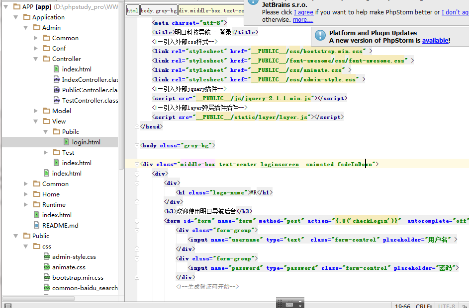469x308 pixels.
Task: Select the html breadcrumb
Action: coord(132,10)
